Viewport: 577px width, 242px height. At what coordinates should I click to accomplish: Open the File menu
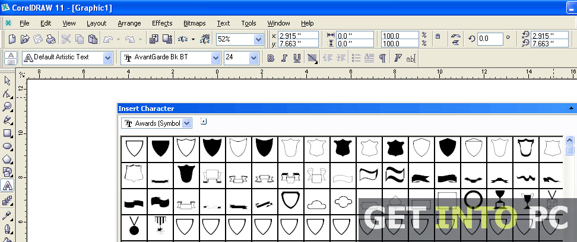click(x=25, y=23)
